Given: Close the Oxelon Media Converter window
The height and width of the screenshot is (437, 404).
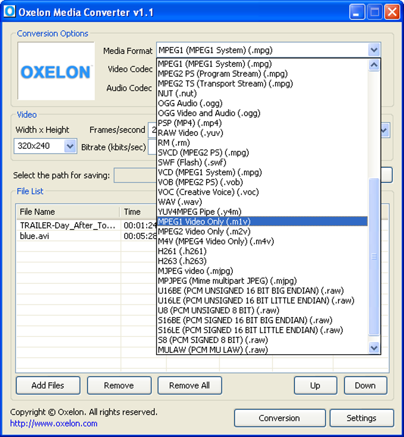Looking at the screenshot, I should point(392,12).
